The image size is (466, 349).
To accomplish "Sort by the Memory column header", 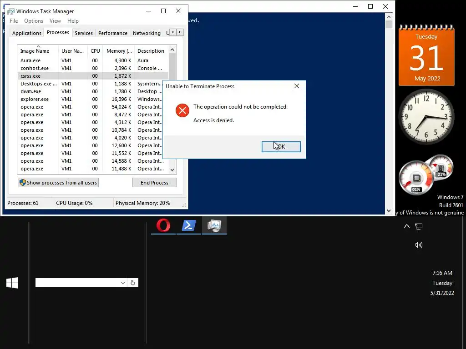I will point(119,51).
